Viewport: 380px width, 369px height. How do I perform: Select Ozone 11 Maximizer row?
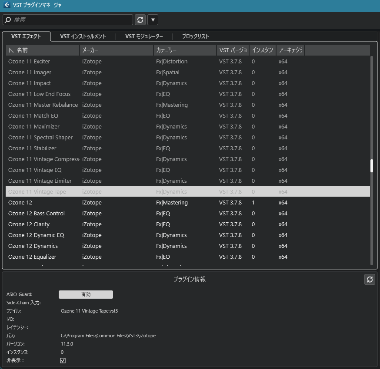[x=188, y=127]
